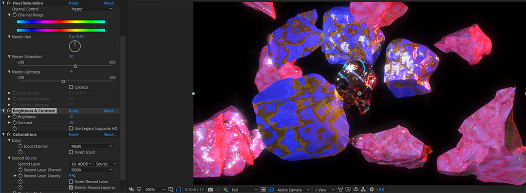Click the Show Snapshot icon
The height and width of the screenshot is (193, 526).
[218, 190]
